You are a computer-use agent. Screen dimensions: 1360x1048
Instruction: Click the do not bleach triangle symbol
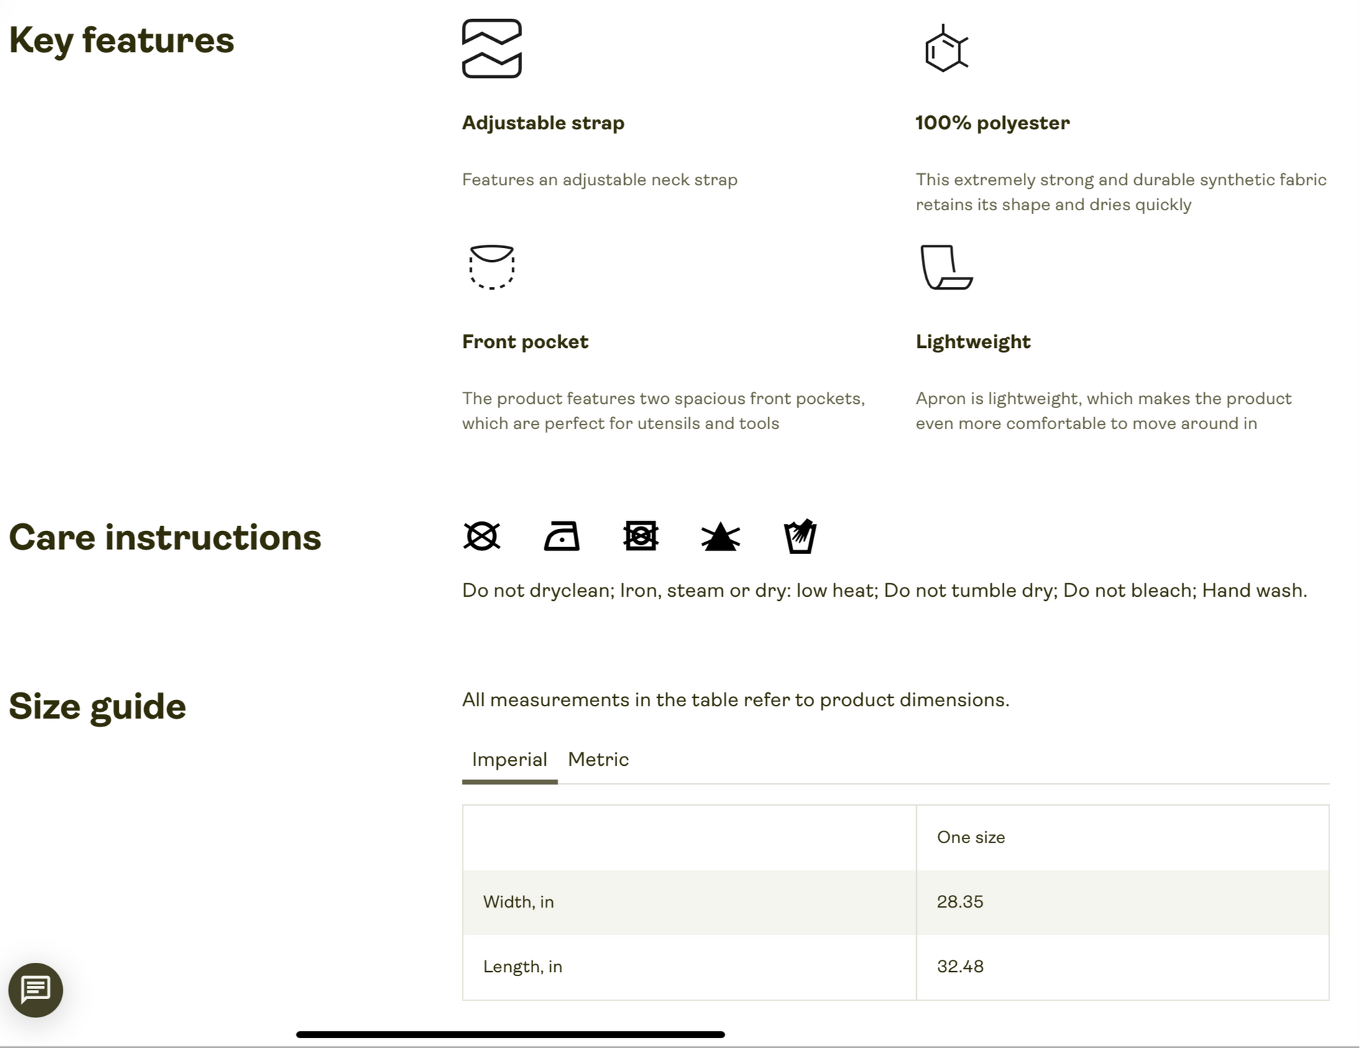[x=721, y=537]
